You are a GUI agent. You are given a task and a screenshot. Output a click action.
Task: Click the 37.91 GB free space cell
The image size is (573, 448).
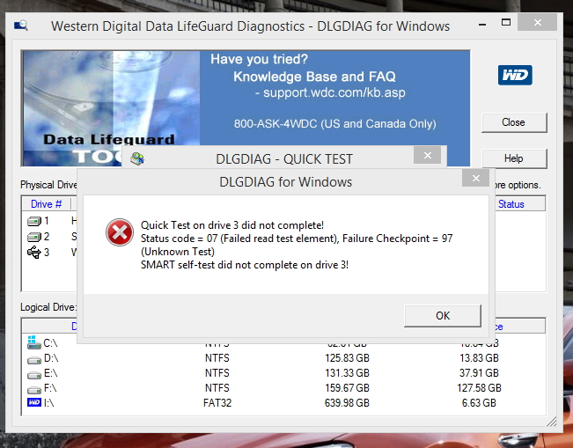coord(479,372)
